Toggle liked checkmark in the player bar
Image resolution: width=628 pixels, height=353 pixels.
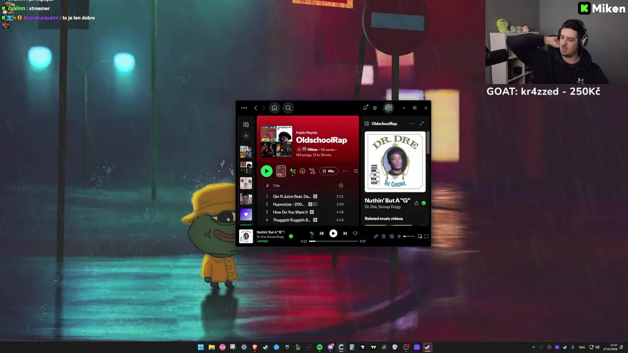pyautogui.click(x=291, y=236)
